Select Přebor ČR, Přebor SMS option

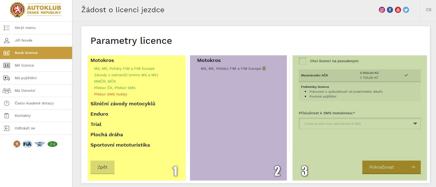(115, 88)
